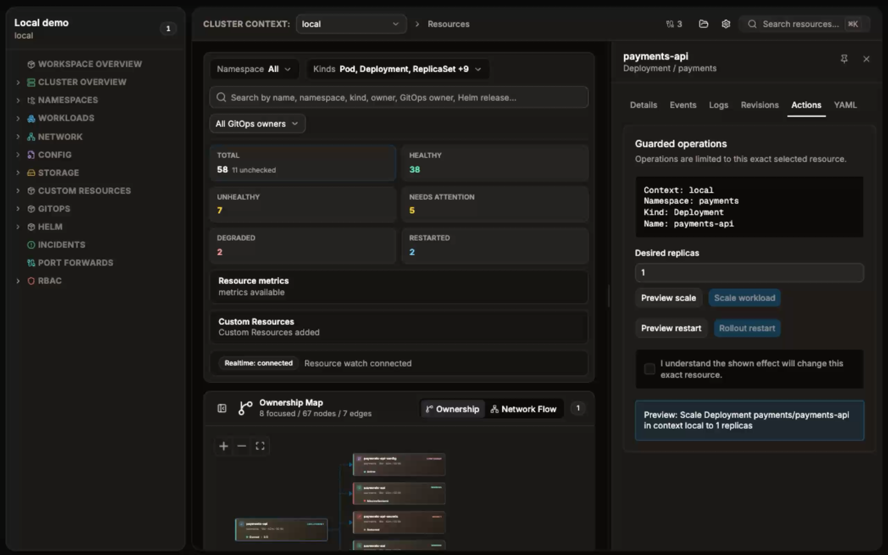Filter by the Restarted 2 card
This screenshot has width=888, height=555.
click(x=495, y=246)
